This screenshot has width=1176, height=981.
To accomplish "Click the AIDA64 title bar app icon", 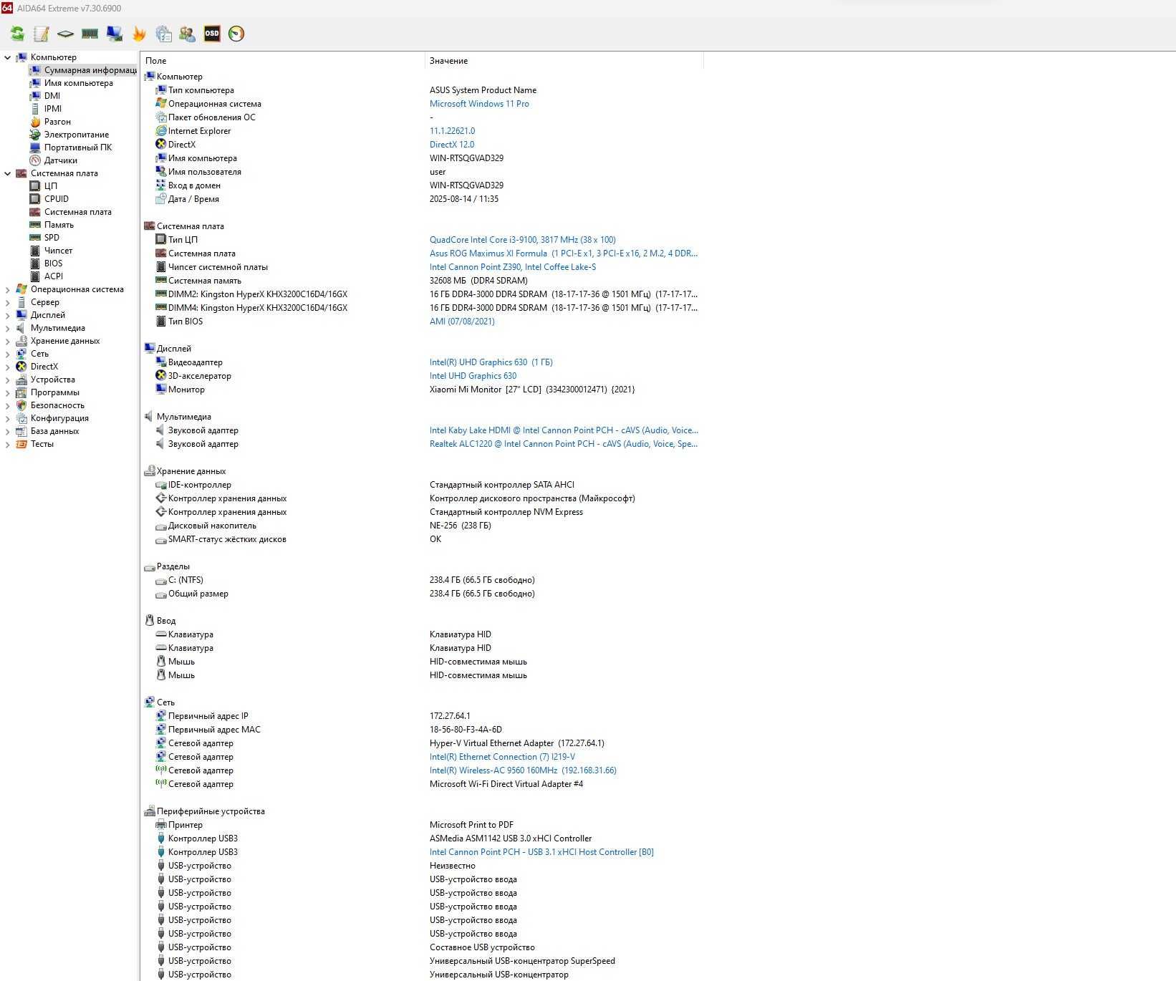I will (6, 8).
